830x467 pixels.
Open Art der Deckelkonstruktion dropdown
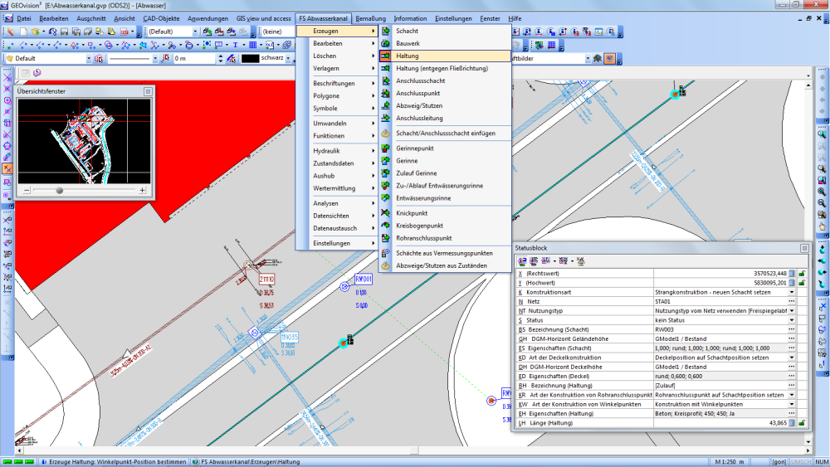[792, 358]
